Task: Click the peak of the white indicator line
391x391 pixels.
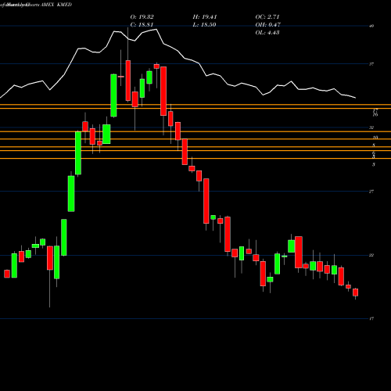Action: [x=156, y=30]
